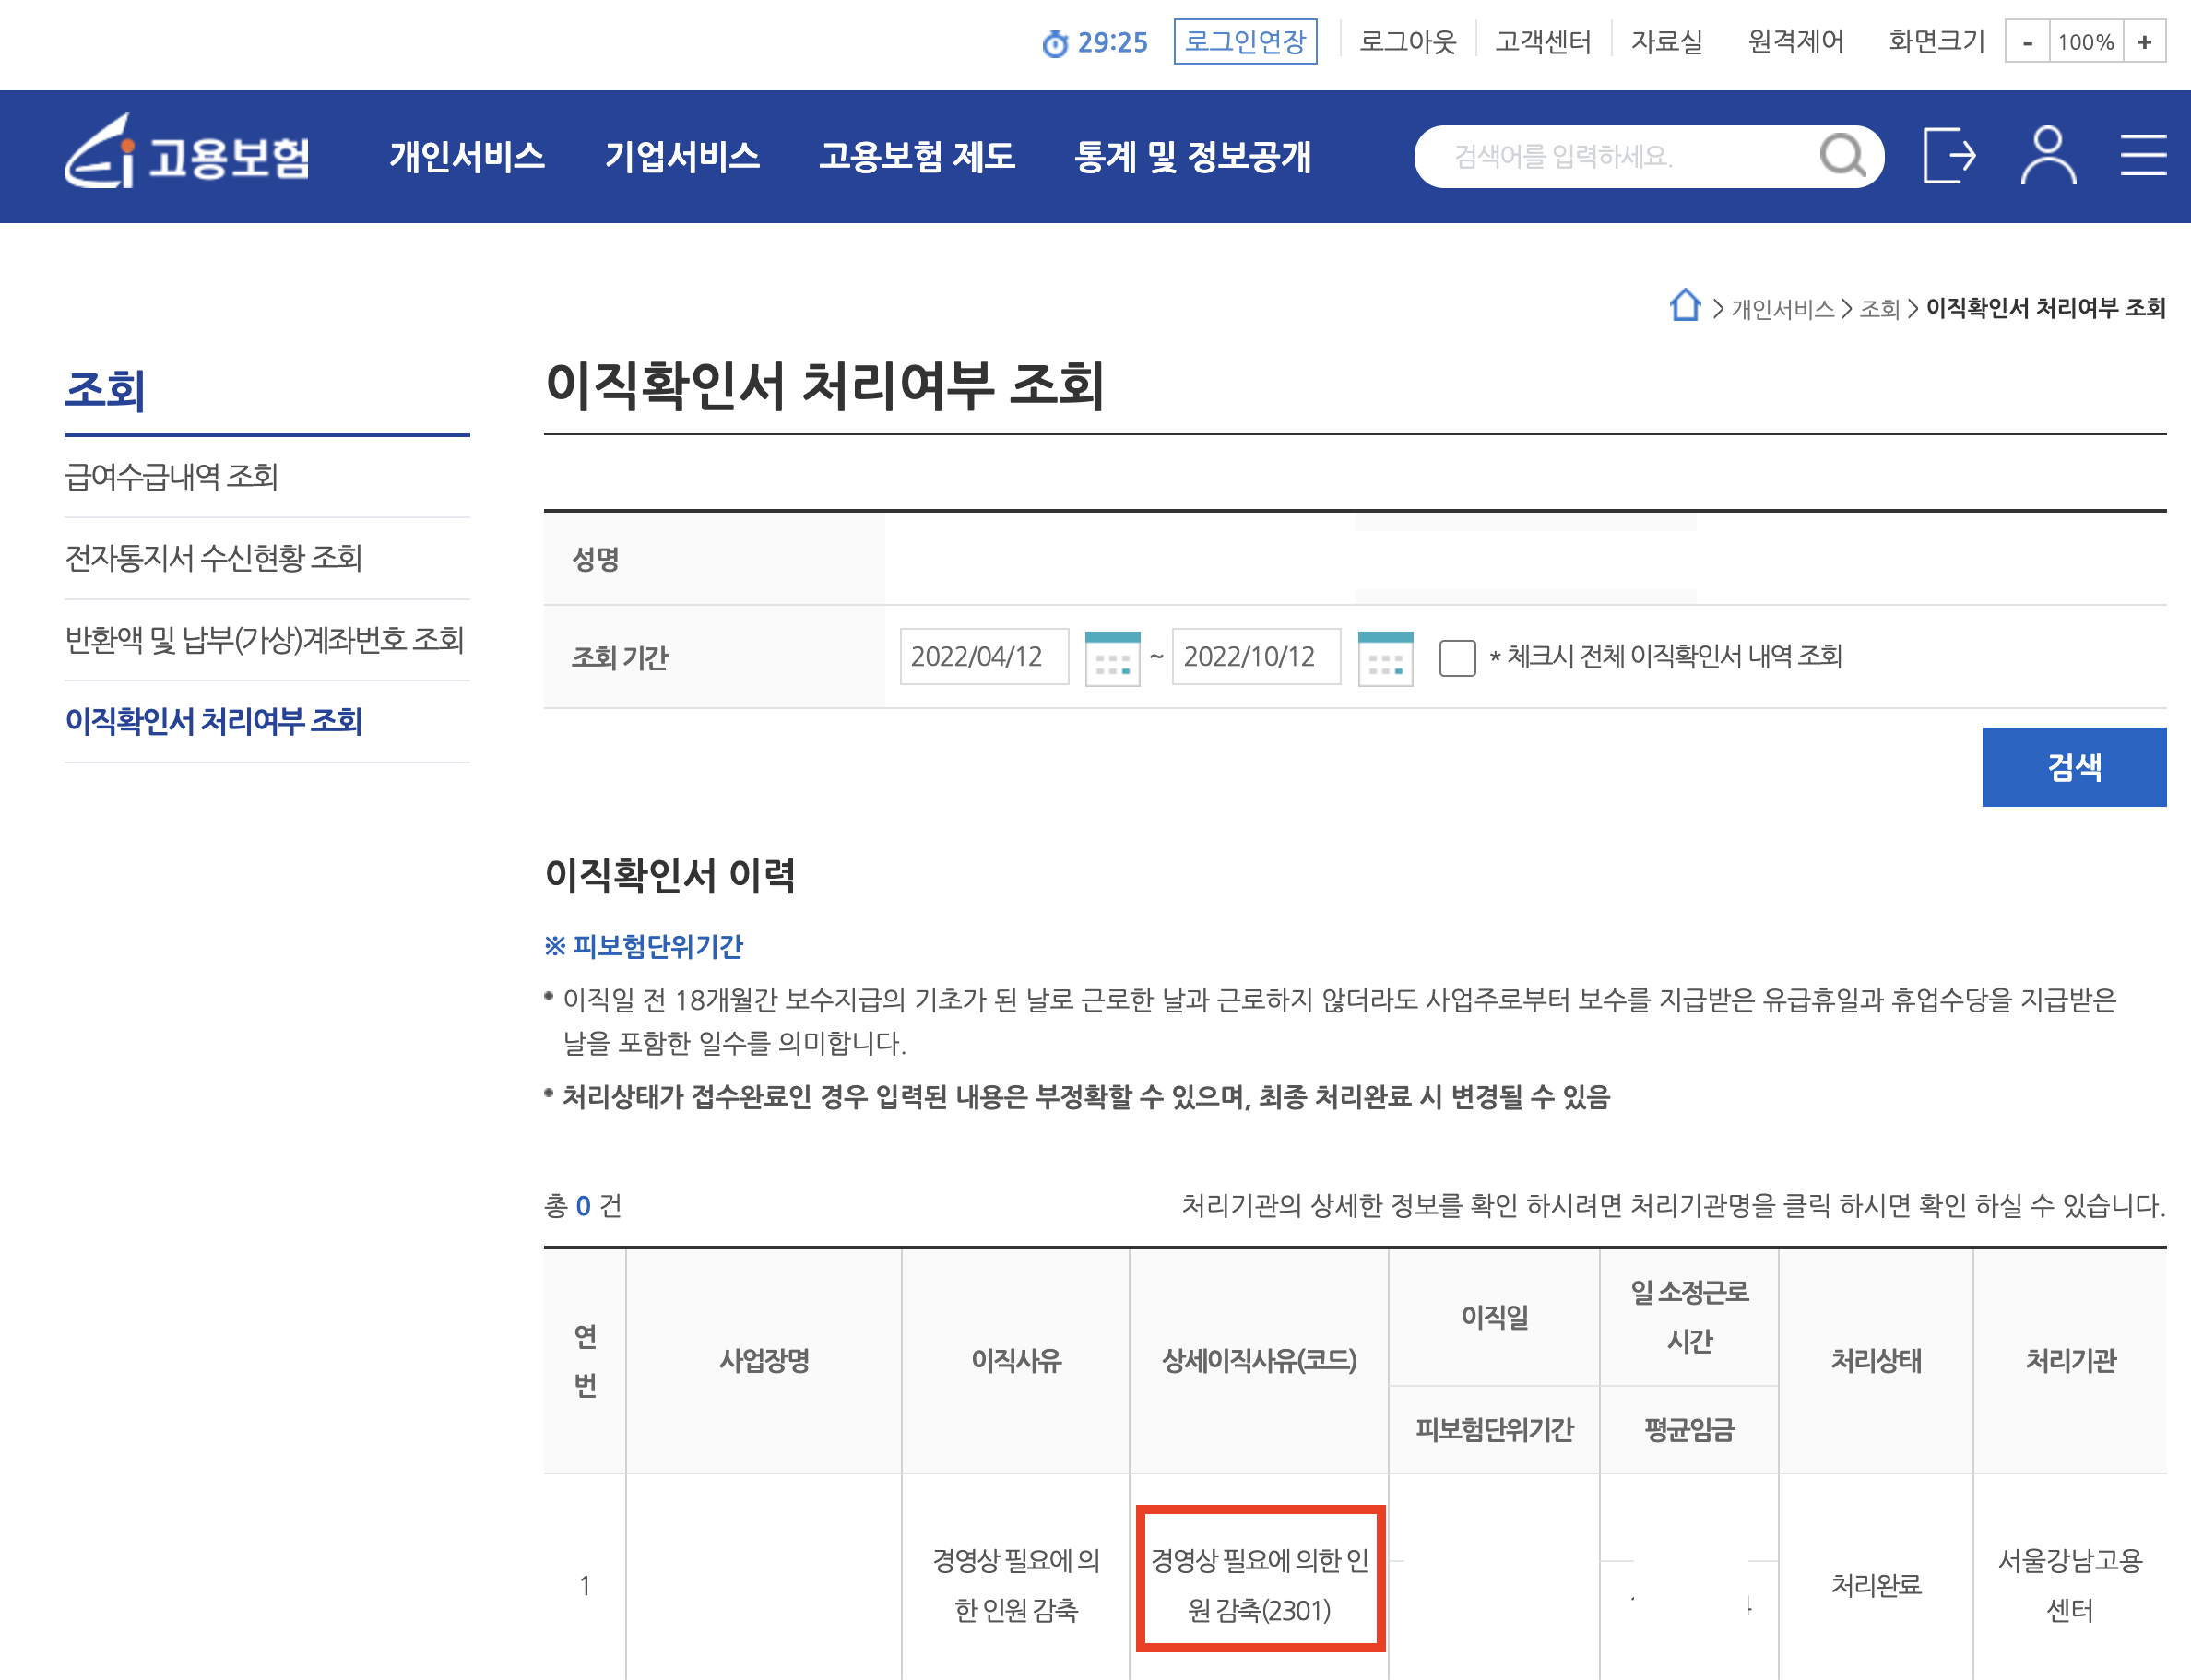Open 급여수급내역 조회 in sidebar
Screen dimensions: 2191x1680
pos(171,476)
